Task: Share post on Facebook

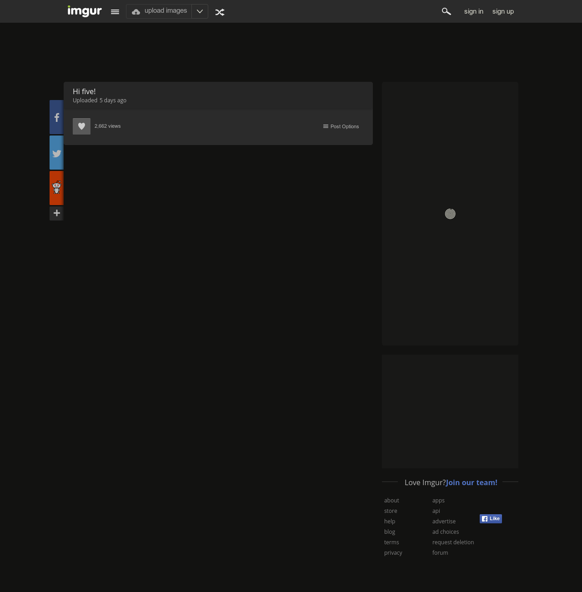Action: coord(56,117)
